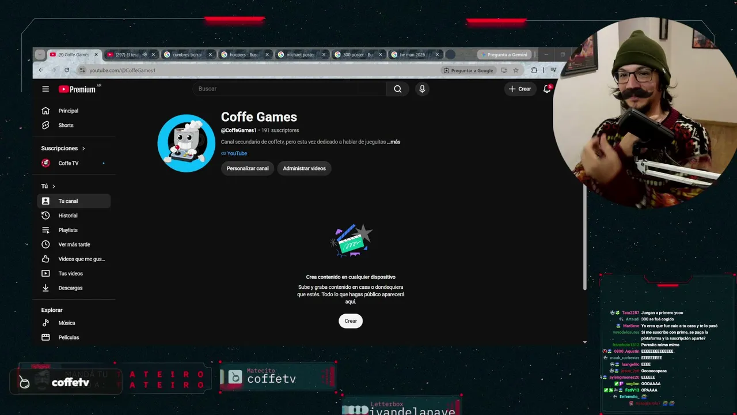Click Preguntar a Google in address bar
This screenshot has width=737, height=415.
coord(468,70)
